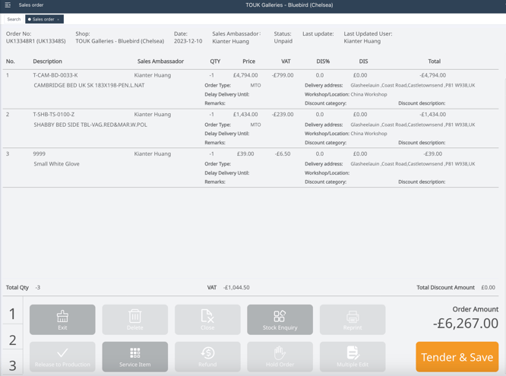Open the Service Item grid button
This screenshot has width=506, height=376.
click(x=134, y=356)
